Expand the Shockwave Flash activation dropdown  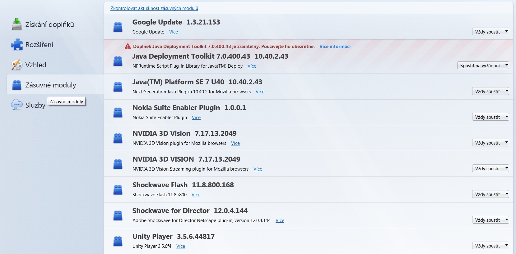[490, 194]
